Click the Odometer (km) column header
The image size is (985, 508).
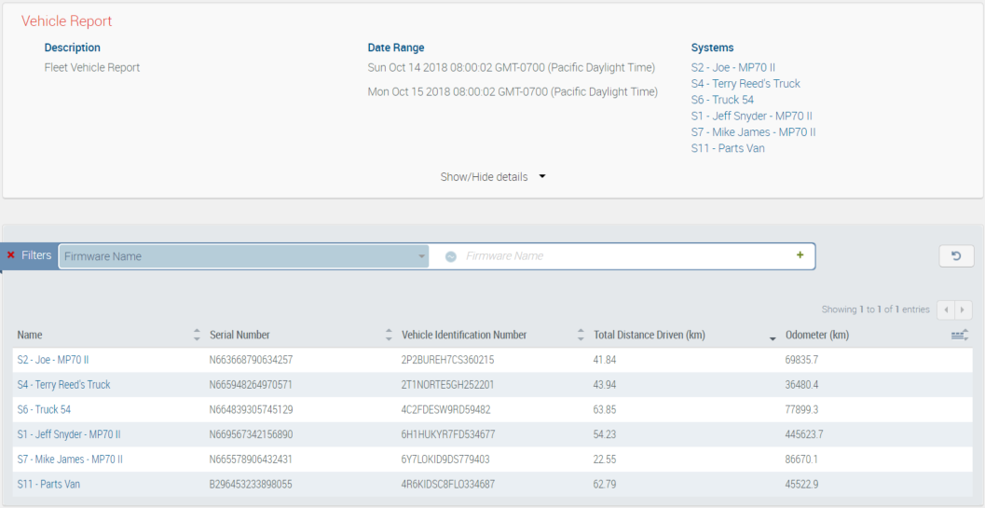[816, 336]
